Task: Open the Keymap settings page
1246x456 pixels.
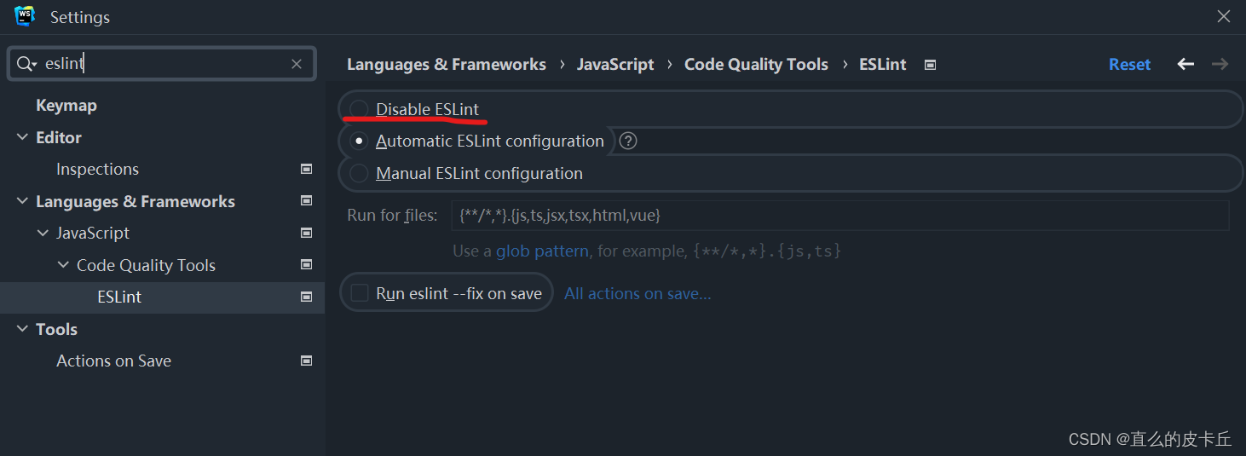Action: click(x=66, y=105)
